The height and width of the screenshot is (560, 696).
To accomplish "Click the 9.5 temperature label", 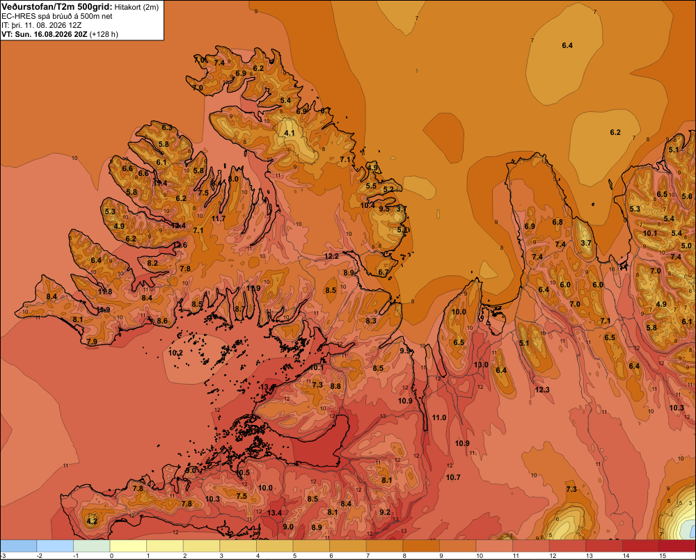I will [x=384, y=209].
